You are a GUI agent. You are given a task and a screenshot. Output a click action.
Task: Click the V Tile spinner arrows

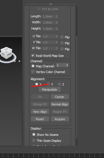pyautogui.click(x=57, y=42)
